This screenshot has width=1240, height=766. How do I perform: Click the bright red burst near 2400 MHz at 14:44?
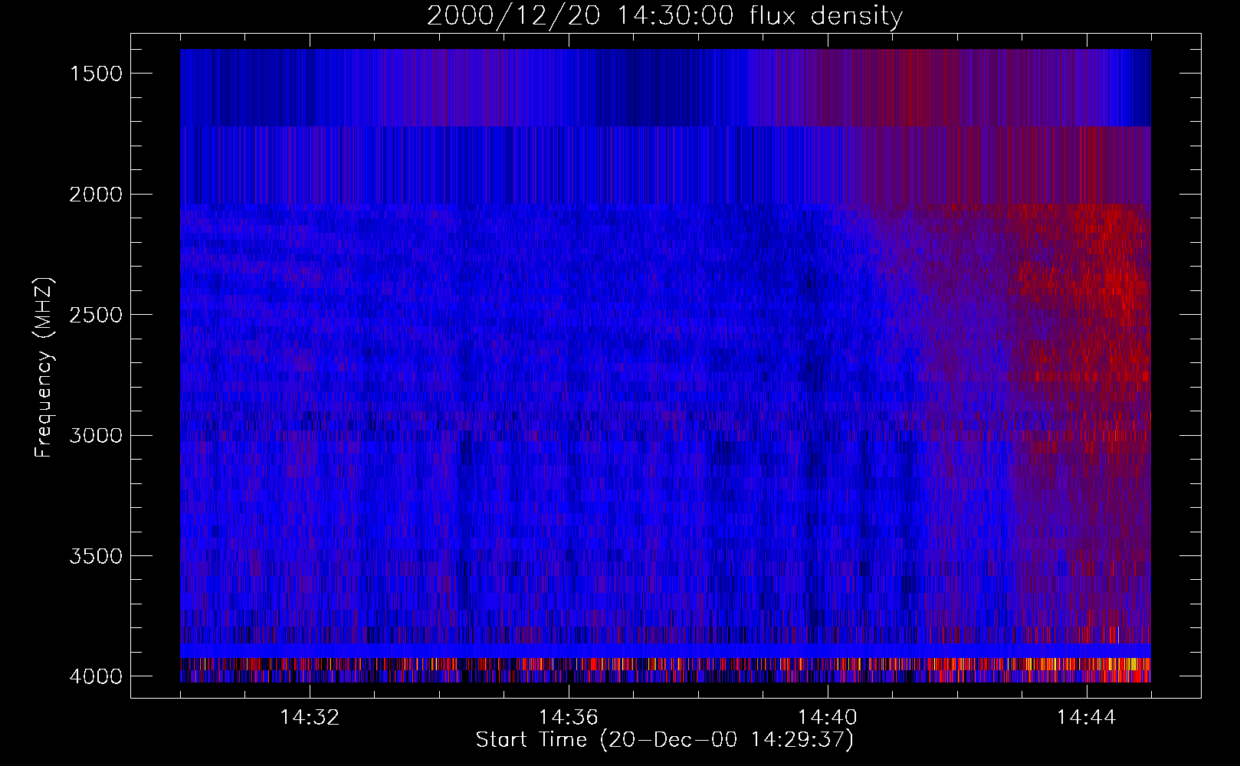[1115, 287]
